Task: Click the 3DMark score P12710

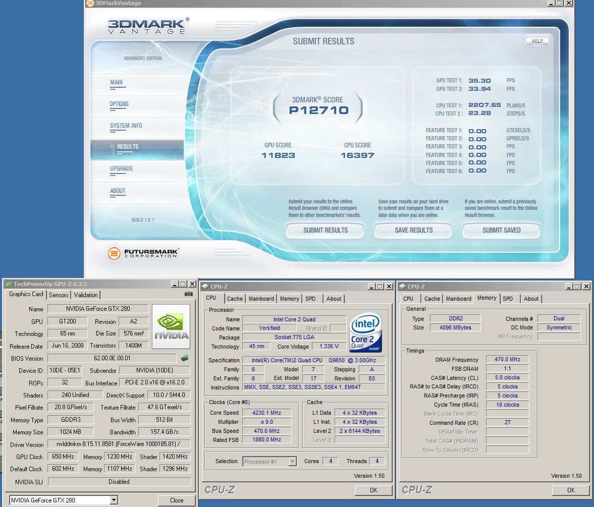Action: pos(318,110)
